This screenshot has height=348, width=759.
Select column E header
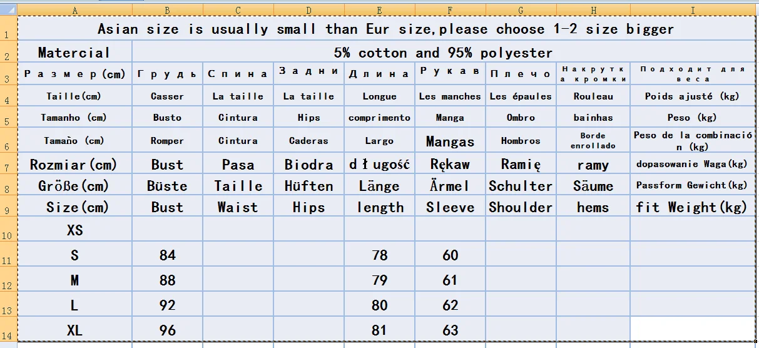379,10
